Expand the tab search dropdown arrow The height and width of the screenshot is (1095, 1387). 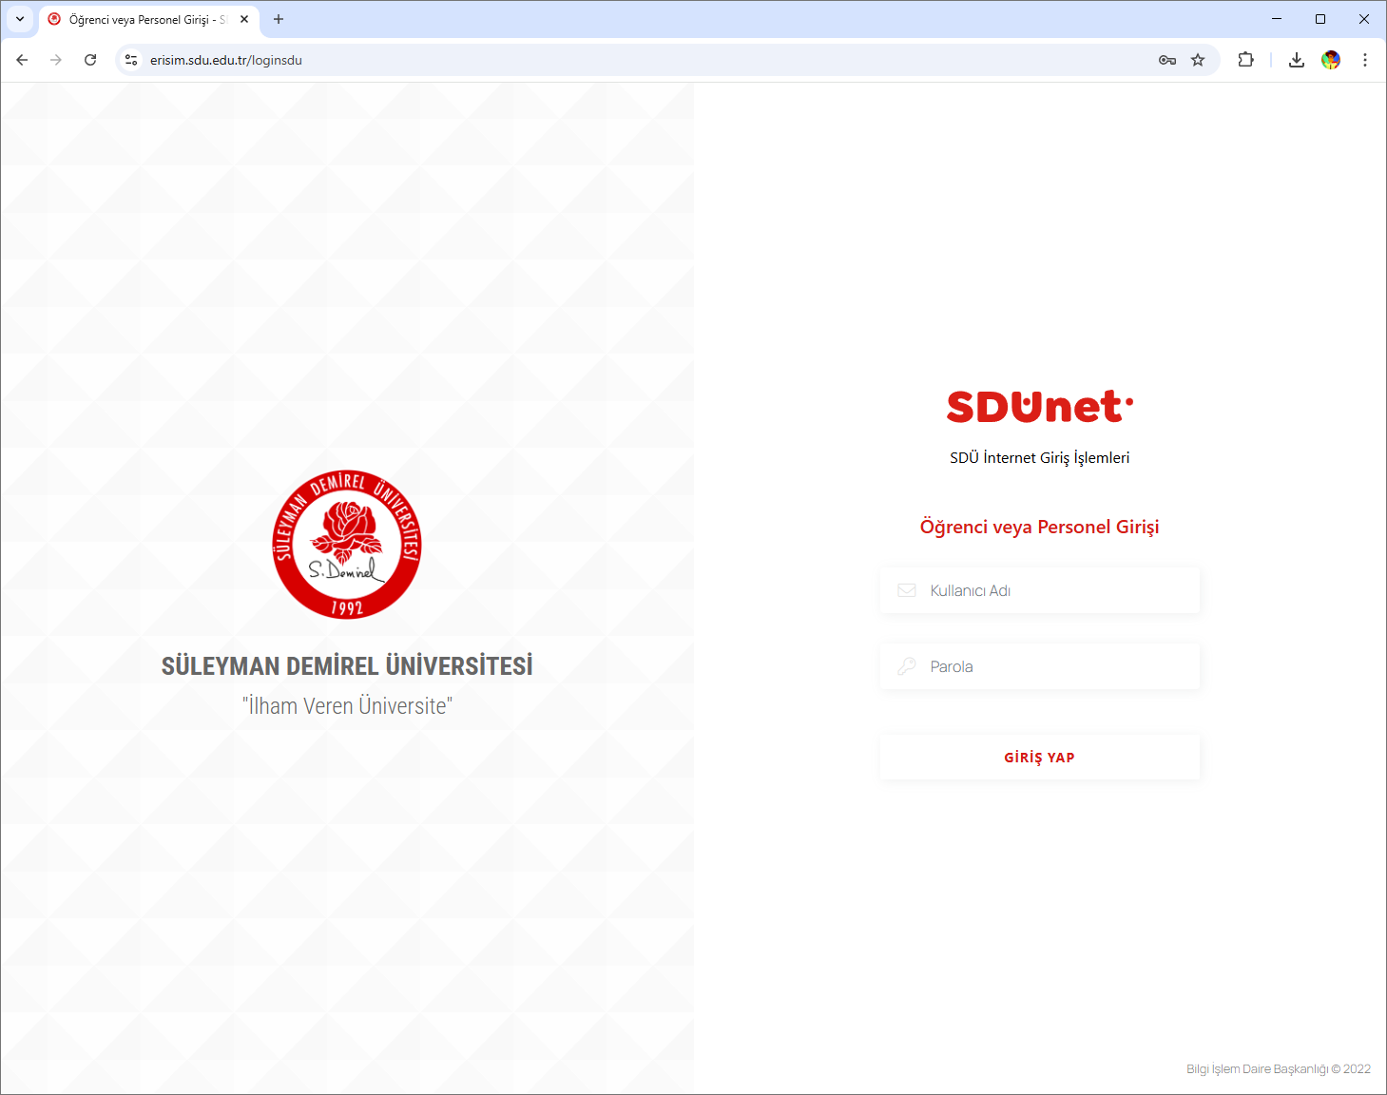coord(20,19)
